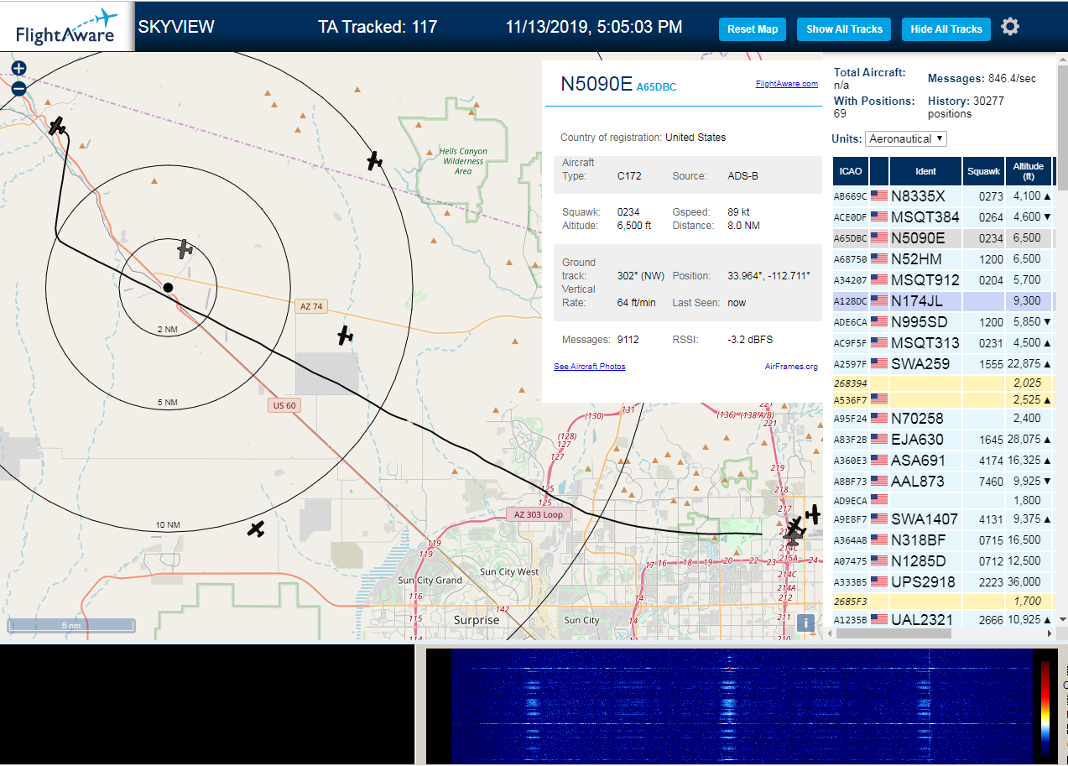
Task: Select aircraft row N318BF
Action: coord(944,540)
